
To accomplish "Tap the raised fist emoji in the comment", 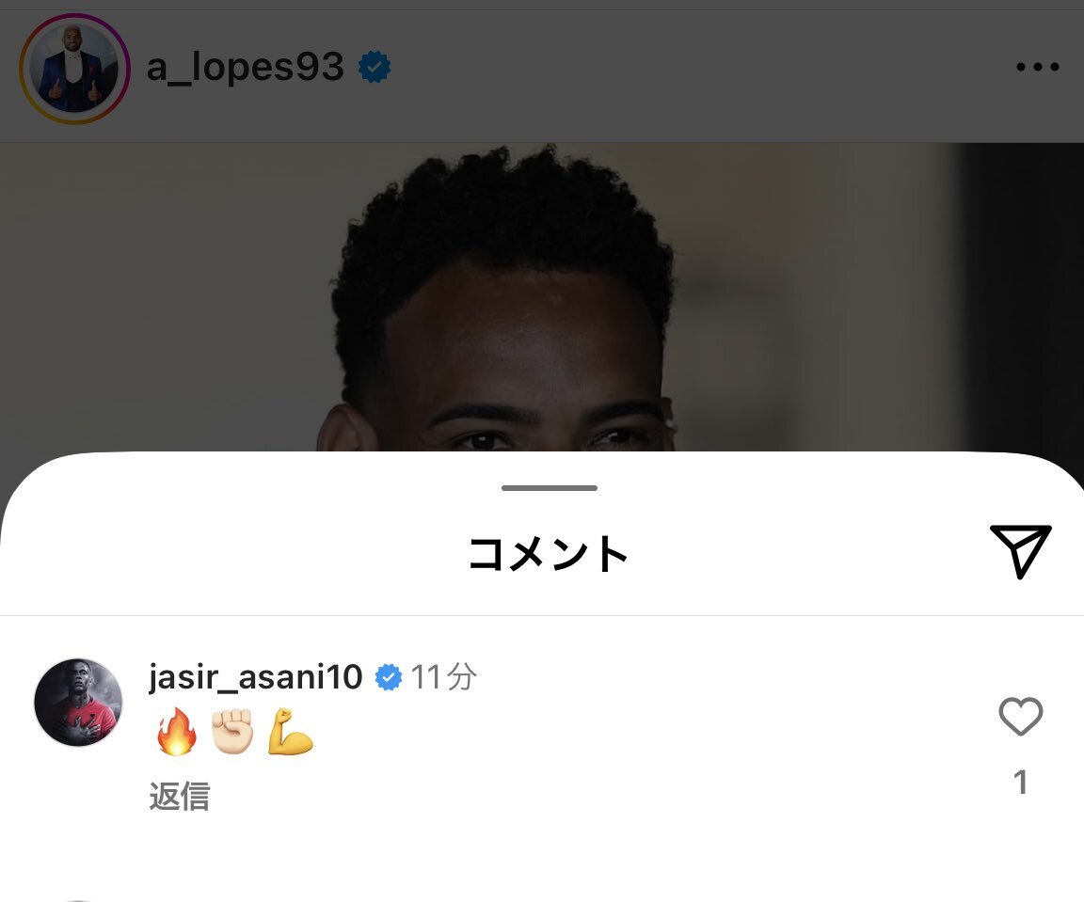I will [232, 731].
